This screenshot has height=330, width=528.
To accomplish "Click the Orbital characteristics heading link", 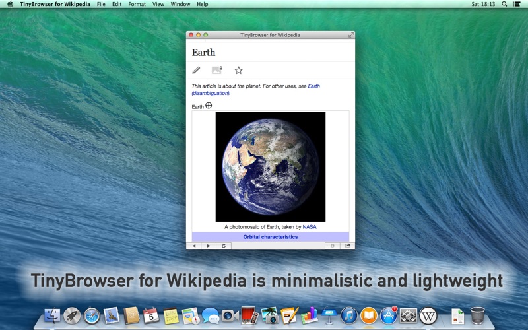I will pos(271,237).
